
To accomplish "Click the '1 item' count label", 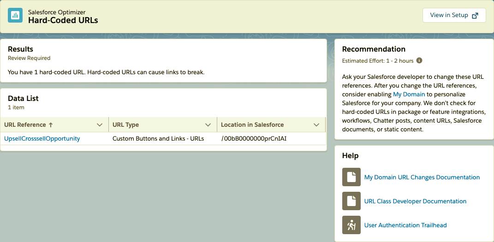I will point(16,107).
